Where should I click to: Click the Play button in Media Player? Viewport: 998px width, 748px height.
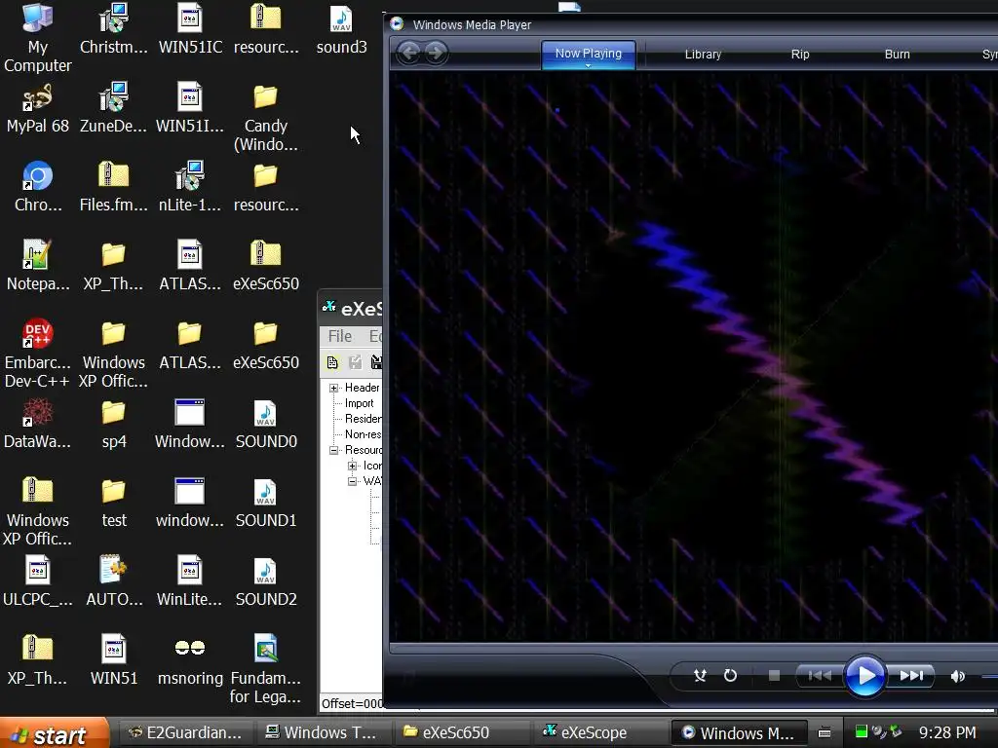pyautogui.click(x=864, y=676)
